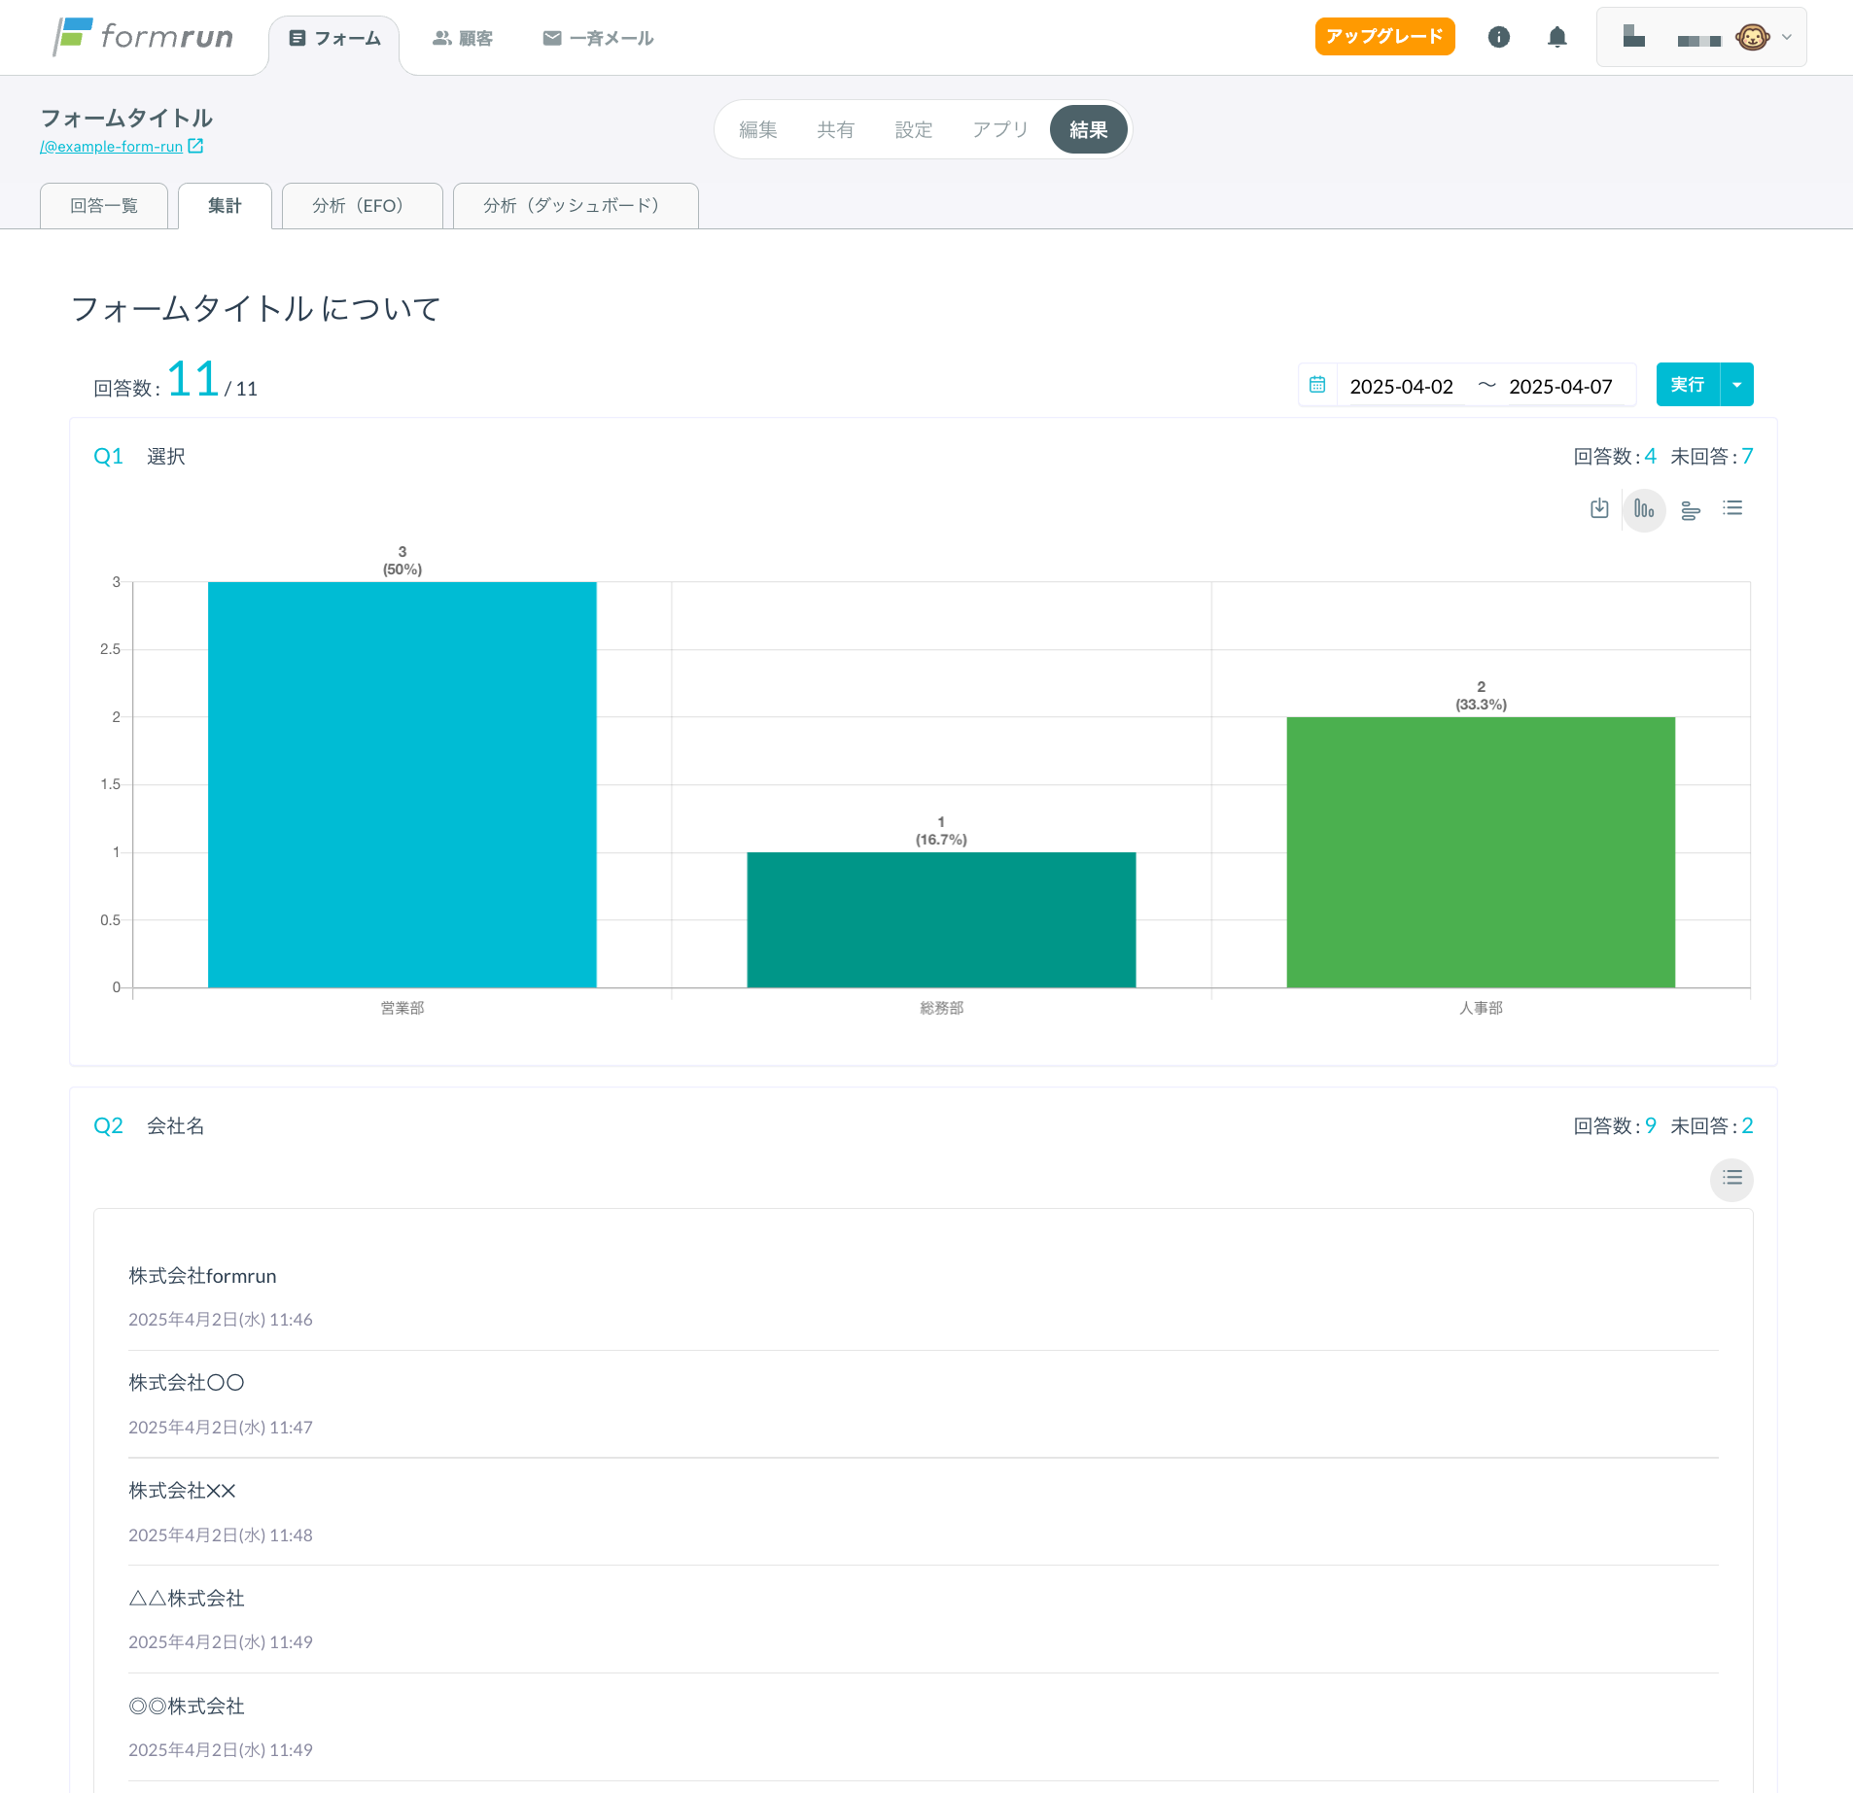Open the notifications bell
Image resolution: width=1853 pixels, height=1793 pixels.
tap(1556, 37)
